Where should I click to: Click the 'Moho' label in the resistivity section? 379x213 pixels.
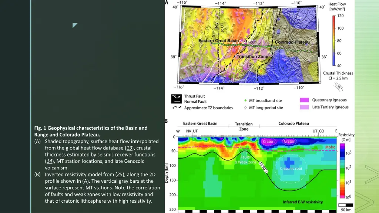330,147
